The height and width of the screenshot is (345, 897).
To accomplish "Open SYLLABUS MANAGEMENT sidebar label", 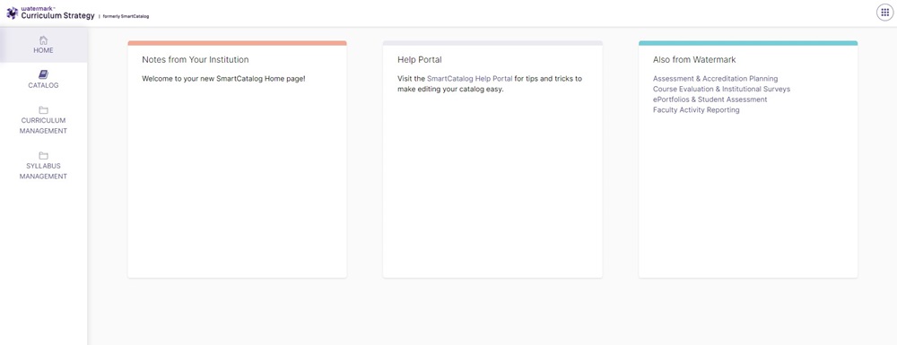I will (x=43, y=171).
